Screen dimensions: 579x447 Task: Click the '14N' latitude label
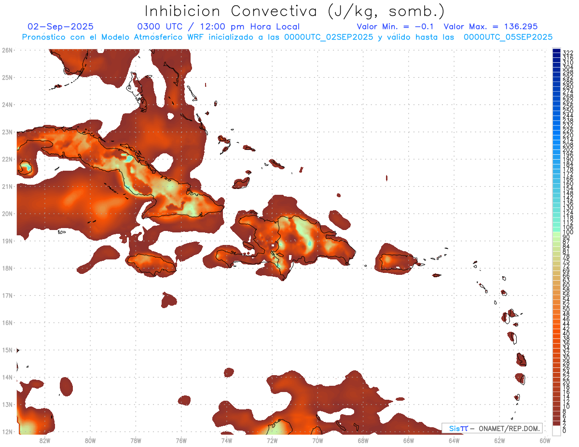[x=7, y=377]
